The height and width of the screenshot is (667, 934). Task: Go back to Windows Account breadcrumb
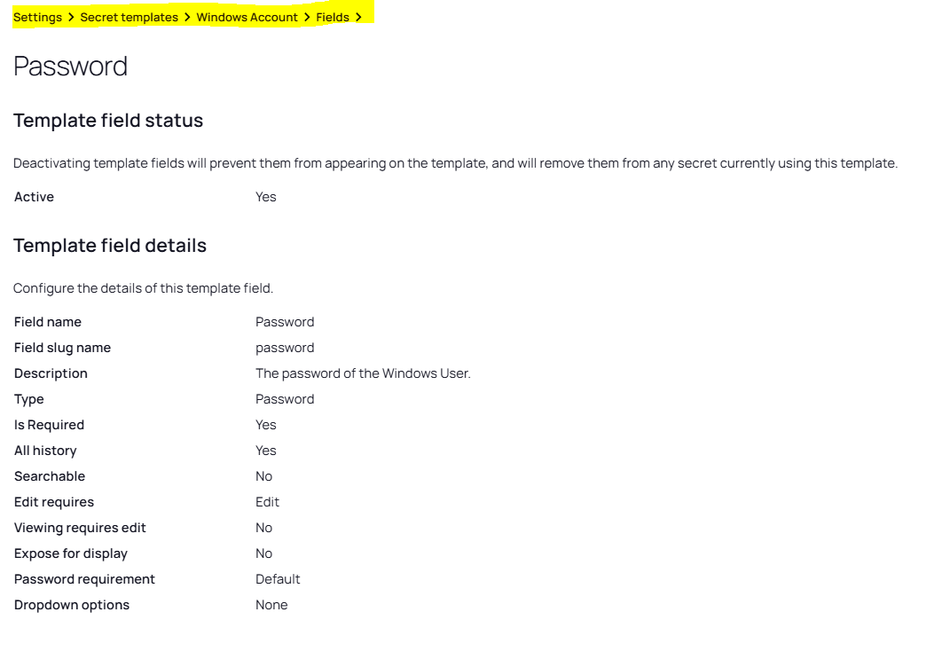tap(247, 17)
